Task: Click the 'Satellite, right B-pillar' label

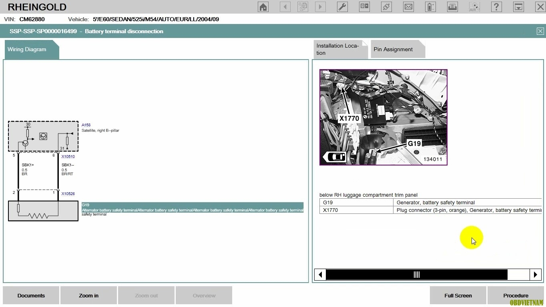Action: (x=100, y=130)
